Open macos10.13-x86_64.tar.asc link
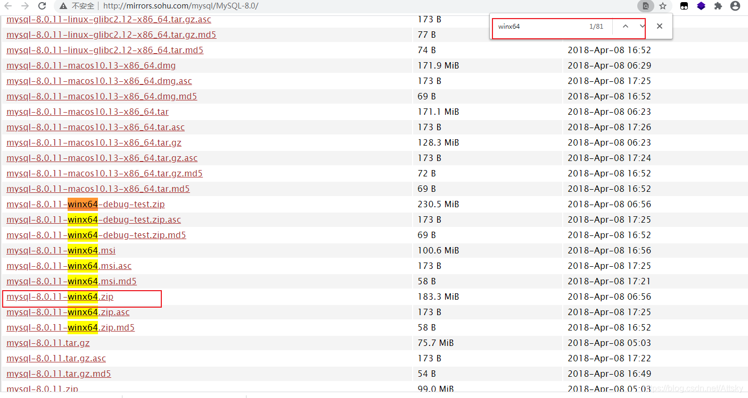748x398 pixels. point(96,127)
